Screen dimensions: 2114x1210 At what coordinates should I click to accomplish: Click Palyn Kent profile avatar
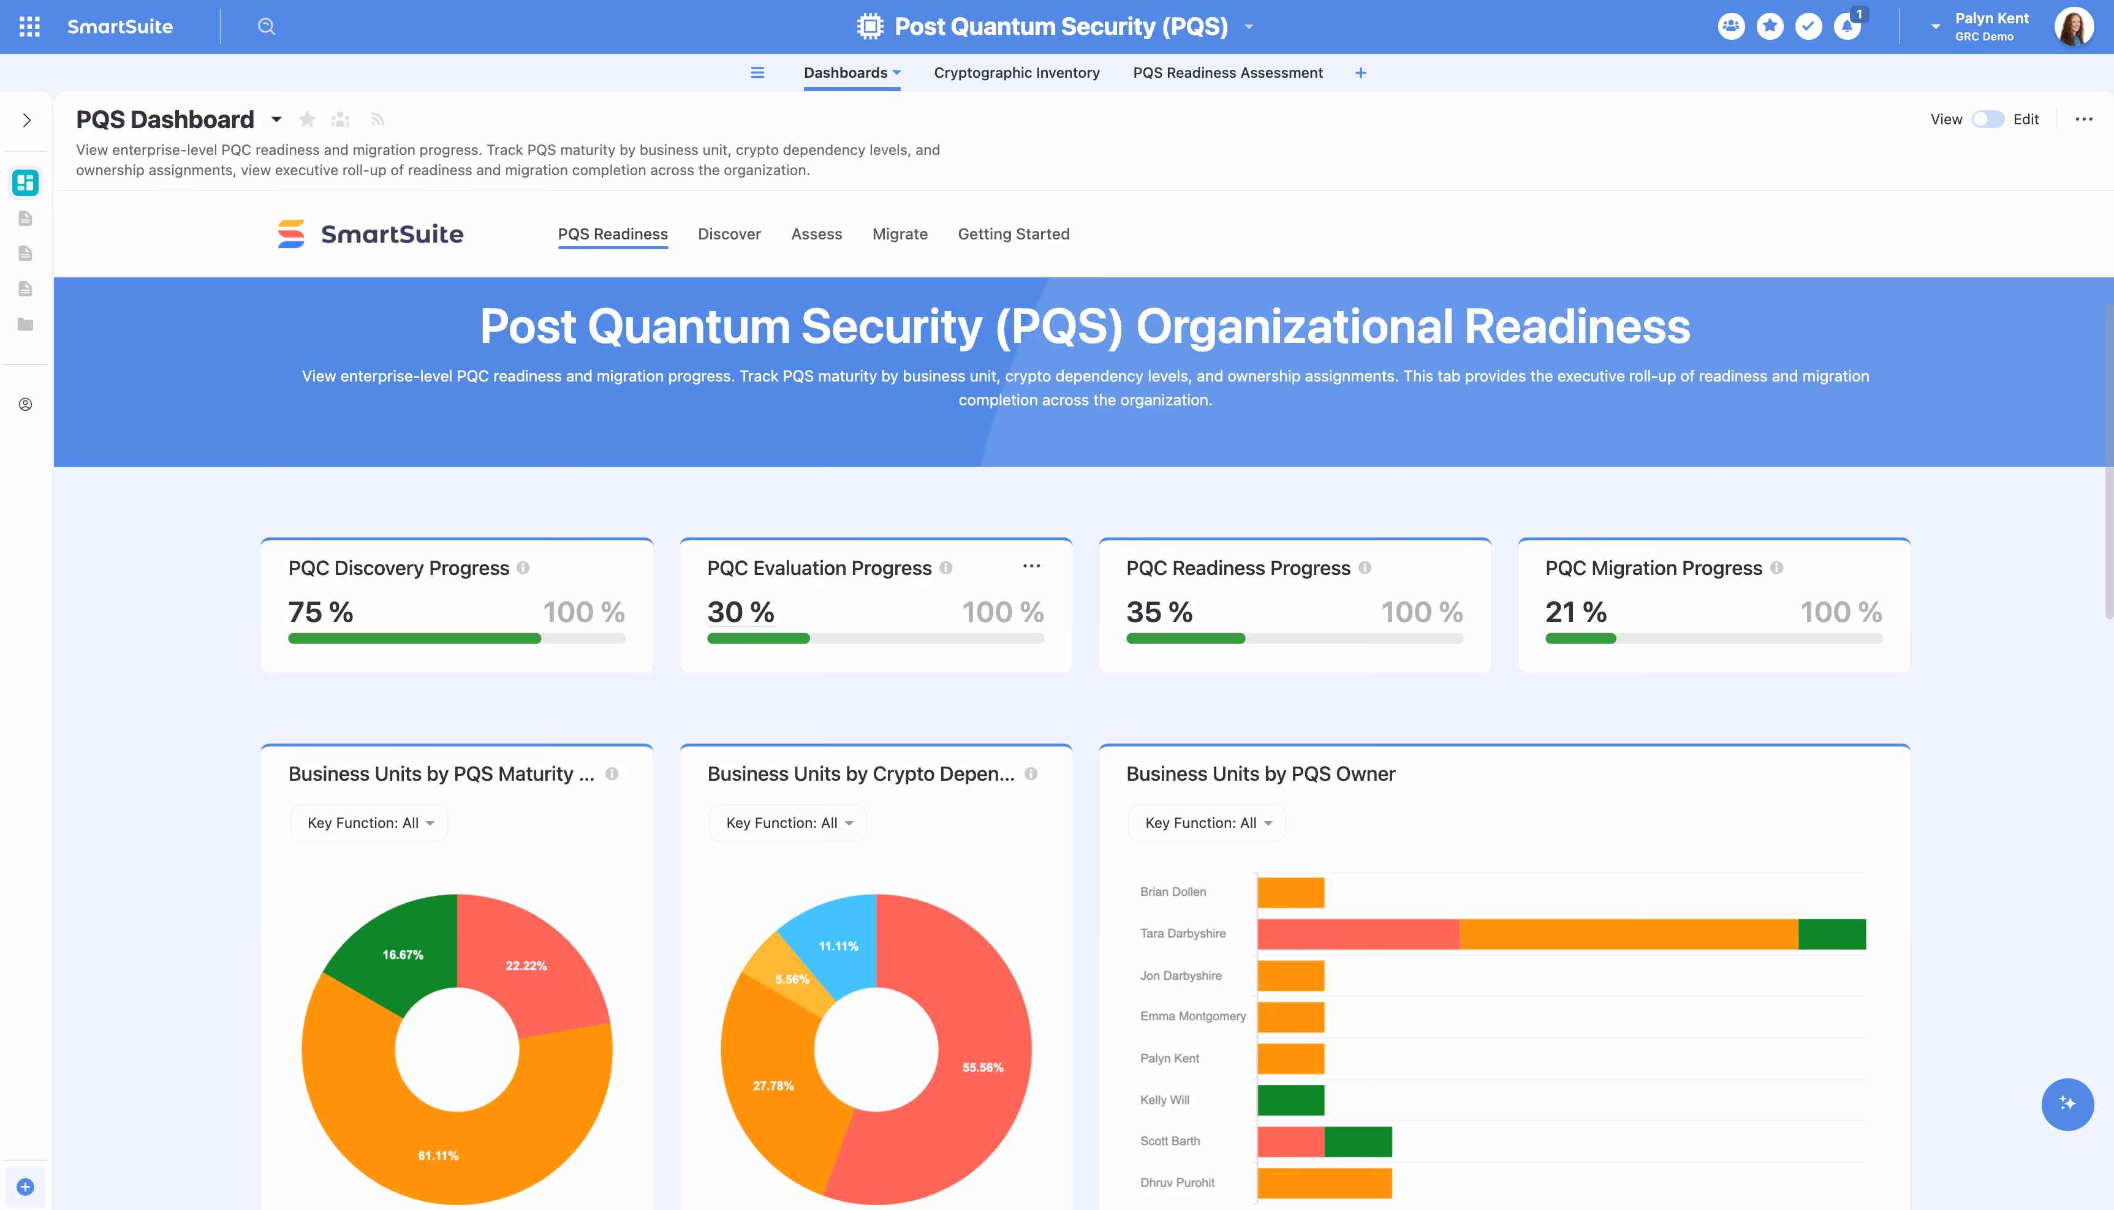2073,26
